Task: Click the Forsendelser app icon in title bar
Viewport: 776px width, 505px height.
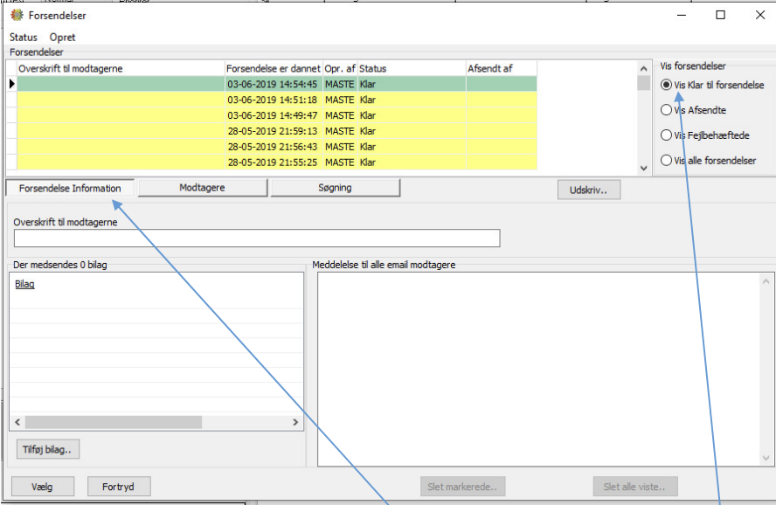Action: (17, 16)
